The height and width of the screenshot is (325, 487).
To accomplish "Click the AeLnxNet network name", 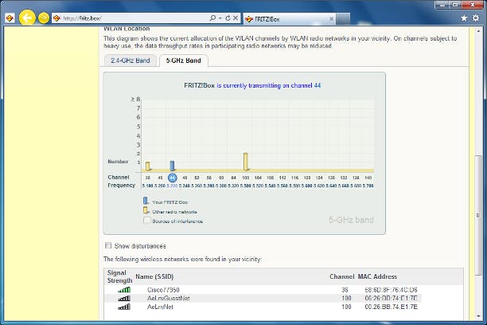I will (160, 307).
